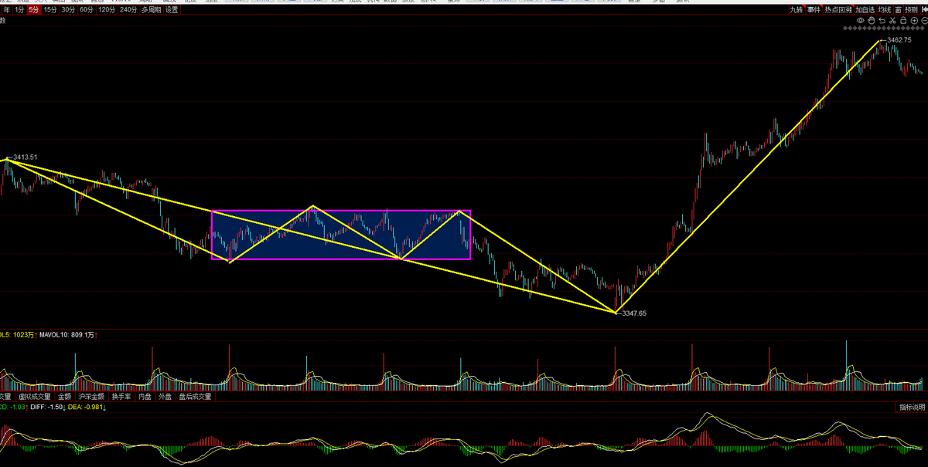Open 热点回溯 hot spot review
Viewport: 928px width, 467px height.
click(838, 9)
